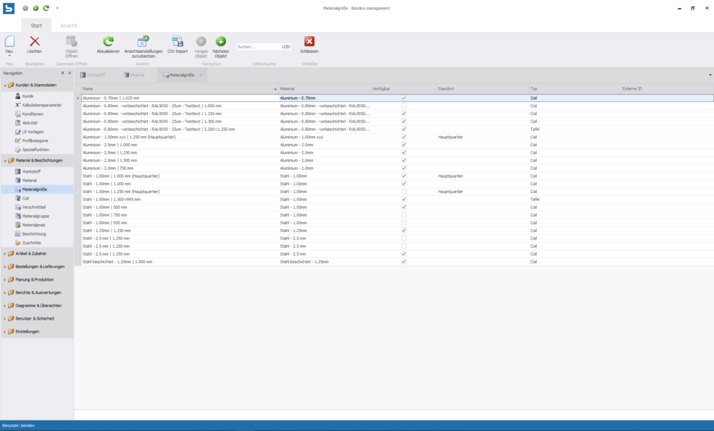This screenshot has height=431, width=714.
Task: Expand the Artikel & Zubehör section
Action: pyautogui.click(x=4, y=253)
